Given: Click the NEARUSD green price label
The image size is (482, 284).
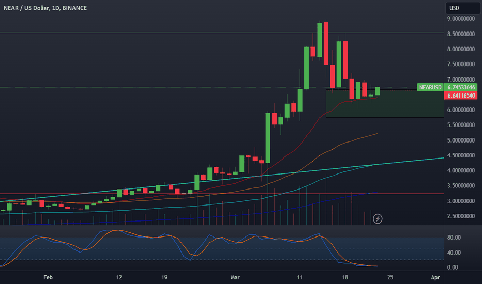Looking at the screenshot, I should click(x=430, y=87).
